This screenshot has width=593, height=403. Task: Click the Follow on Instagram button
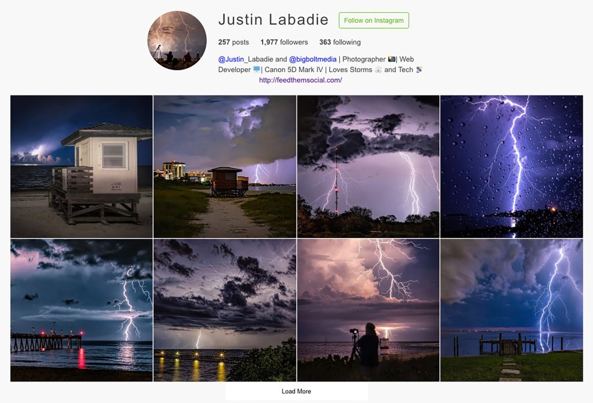(374, 20)
